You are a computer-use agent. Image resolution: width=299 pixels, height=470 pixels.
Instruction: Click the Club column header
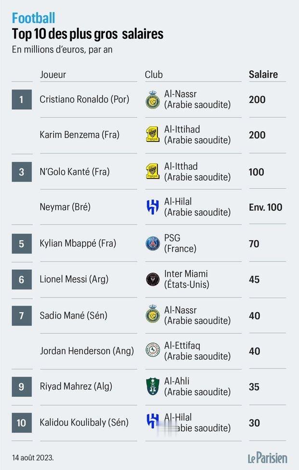[154, 75]
